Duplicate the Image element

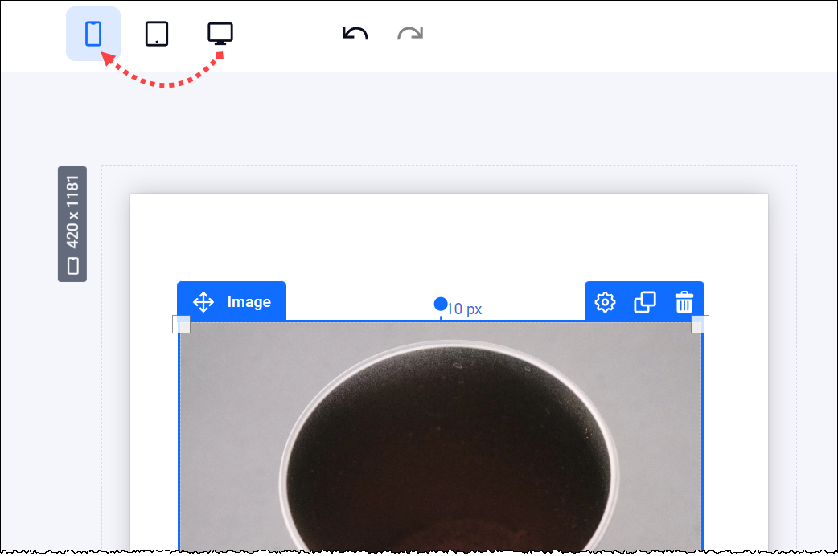[x=644, y=302]
